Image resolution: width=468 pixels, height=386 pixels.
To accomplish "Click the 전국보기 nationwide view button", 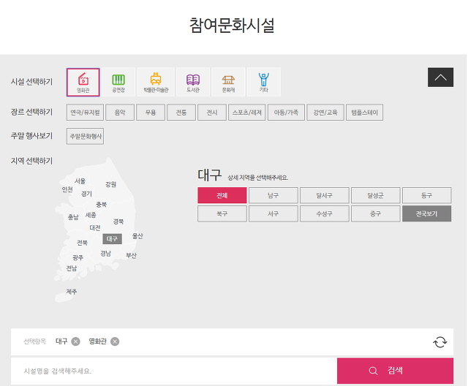I will coord(427,213).
